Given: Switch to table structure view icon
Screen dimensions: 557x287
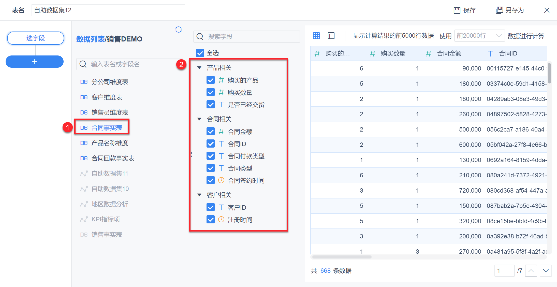Looking at the screenshot, I should point(331,36).
